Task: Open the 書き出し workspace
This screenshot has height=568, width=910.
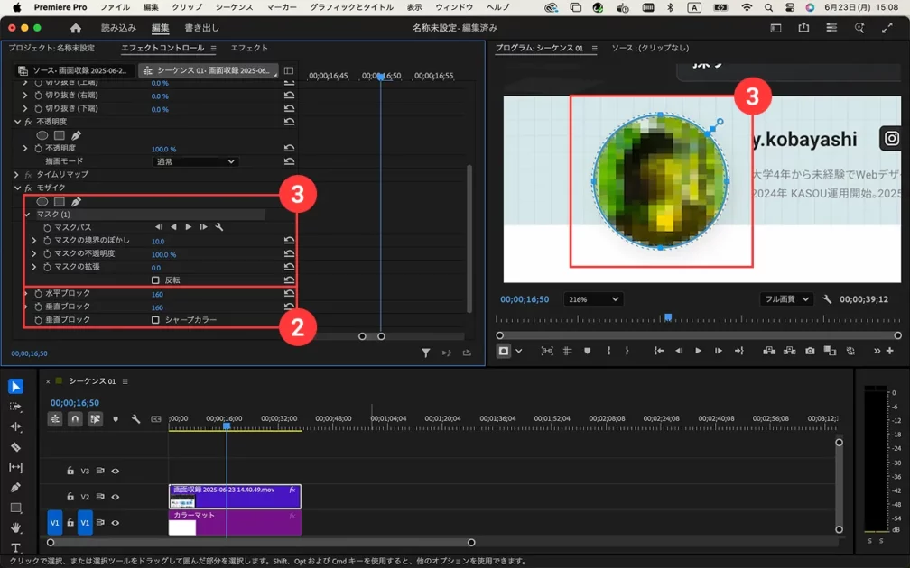Action: point(201,28)
